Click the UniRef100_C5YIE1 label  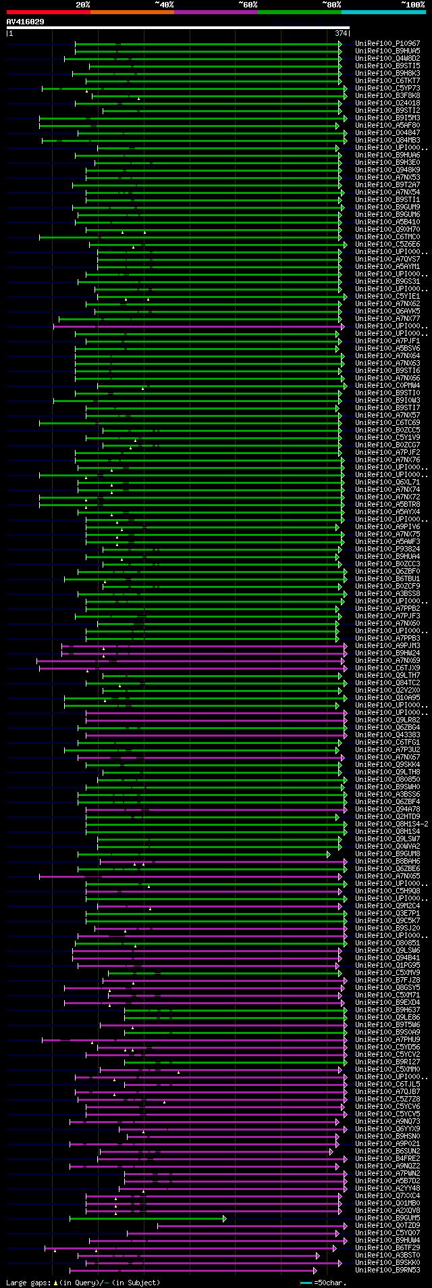coord(387,296)
